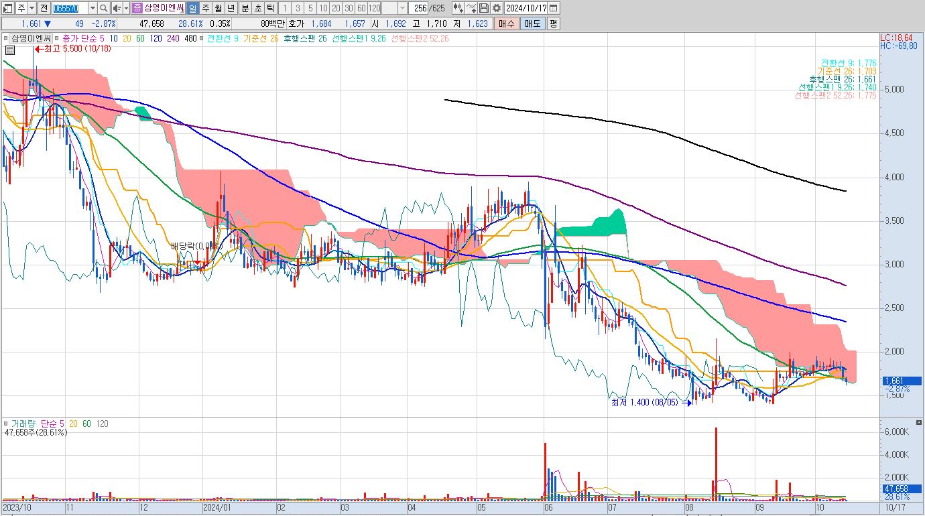Expand the stock code history dropdown
This screenshot has height=516, width=925.
pos(92,8)
